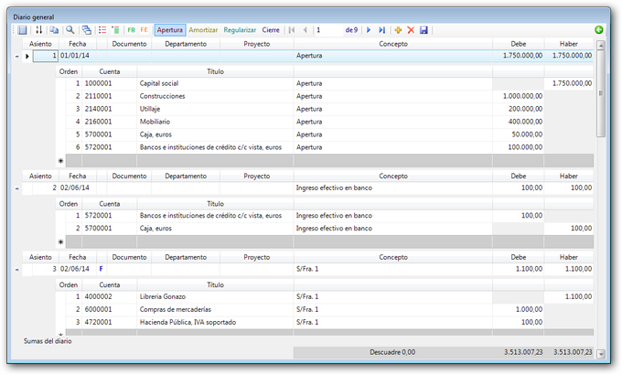Select the Capital social title cell
The width and height of the screenshot is (622, 375).
pyautogui.click(x=215, y=83)
